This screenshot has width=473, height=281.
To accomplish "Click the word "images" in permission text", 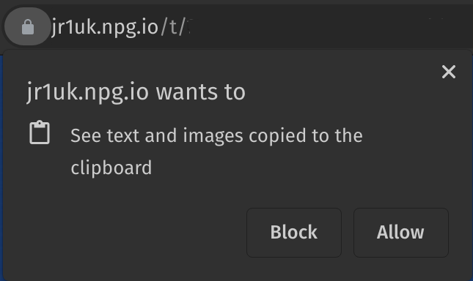I will [213, 136].
